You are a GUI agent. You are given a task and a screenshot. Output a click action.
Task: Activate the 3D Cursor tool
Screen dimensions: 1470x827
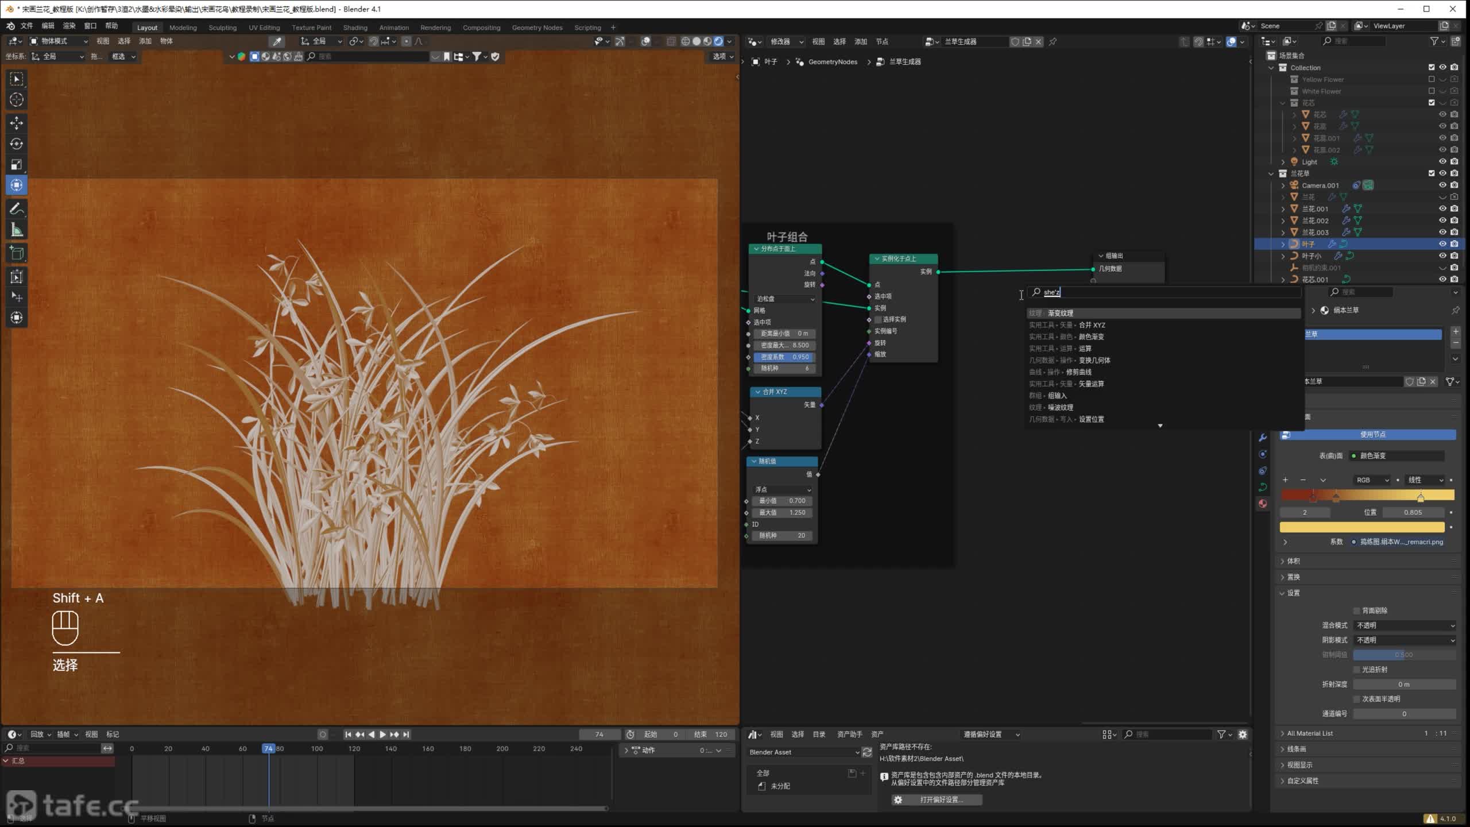pos(16,99)
